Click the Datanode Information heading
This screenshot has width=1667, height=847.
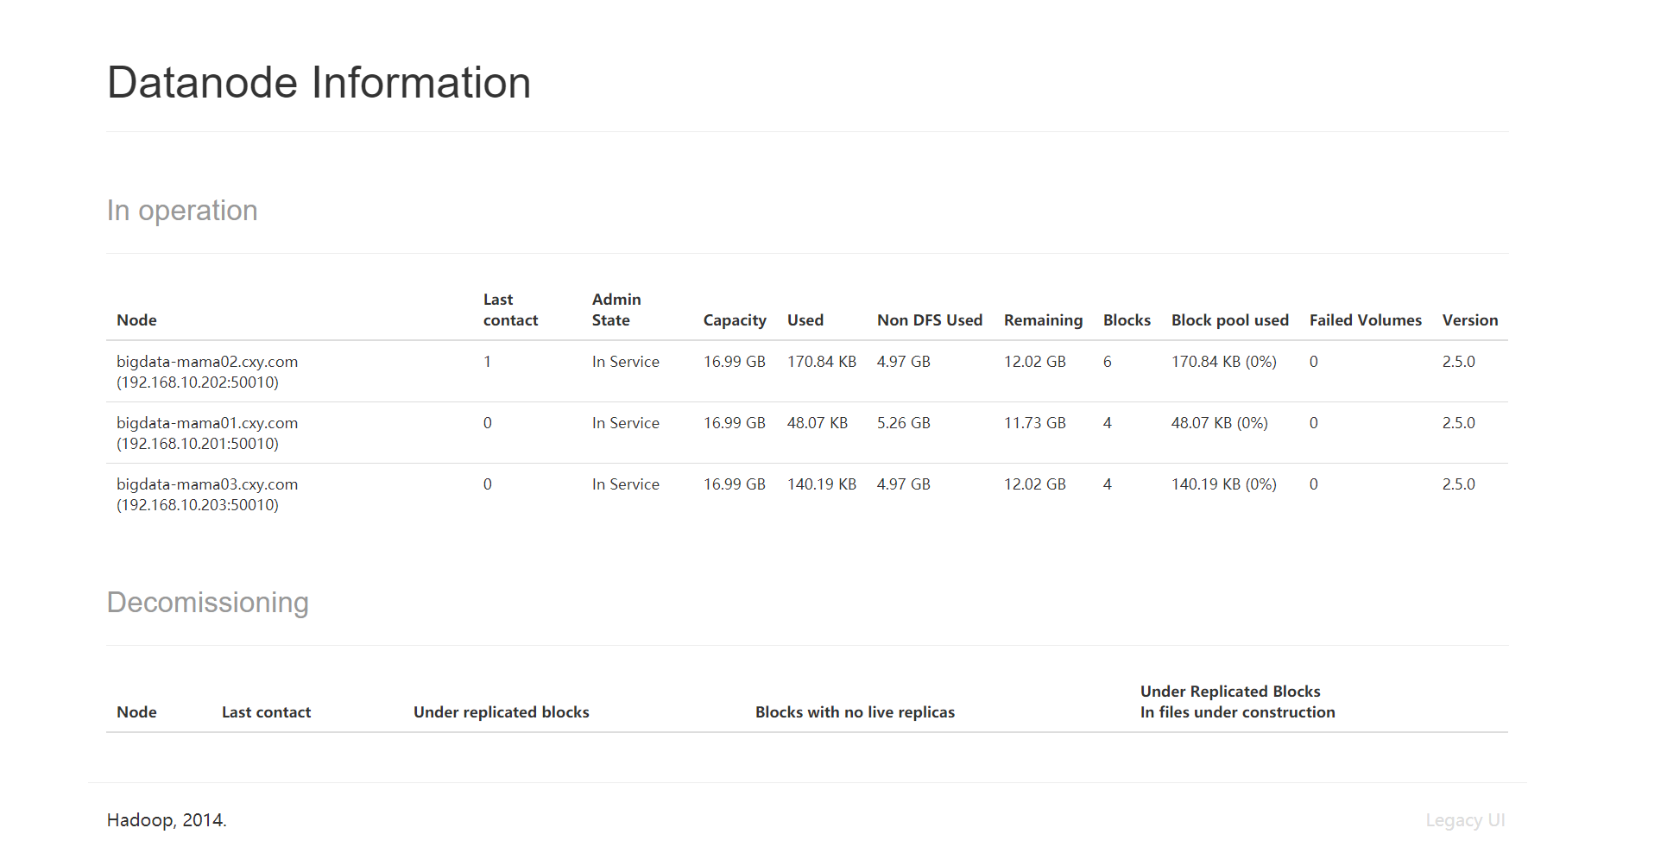(319, 83)
